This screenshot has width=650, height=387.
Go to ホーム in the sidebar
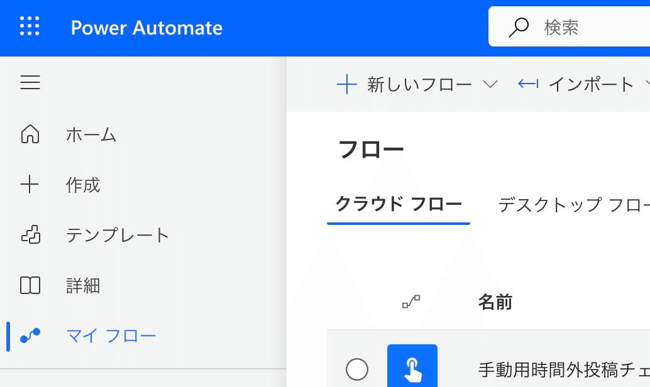point(91,134)
